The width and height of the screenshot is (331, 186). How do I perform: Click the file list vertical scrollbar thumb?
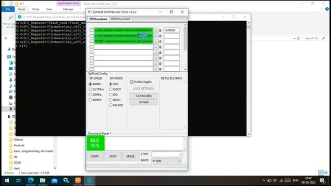tap(185, 39)
